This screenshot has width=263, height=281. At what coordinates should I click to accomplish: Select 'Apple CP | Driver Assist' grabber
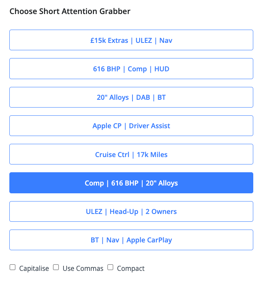click(x=131, y=126)
